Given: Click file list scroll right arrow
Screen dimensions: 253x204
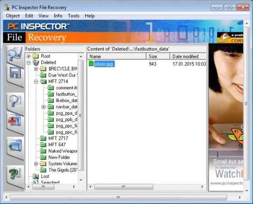Looking at the screenshot, I should [202, 187].
